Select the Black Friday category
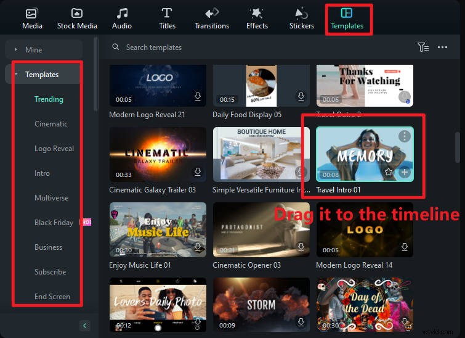Screen dimensions: 465x338 [x=54, y=223]
